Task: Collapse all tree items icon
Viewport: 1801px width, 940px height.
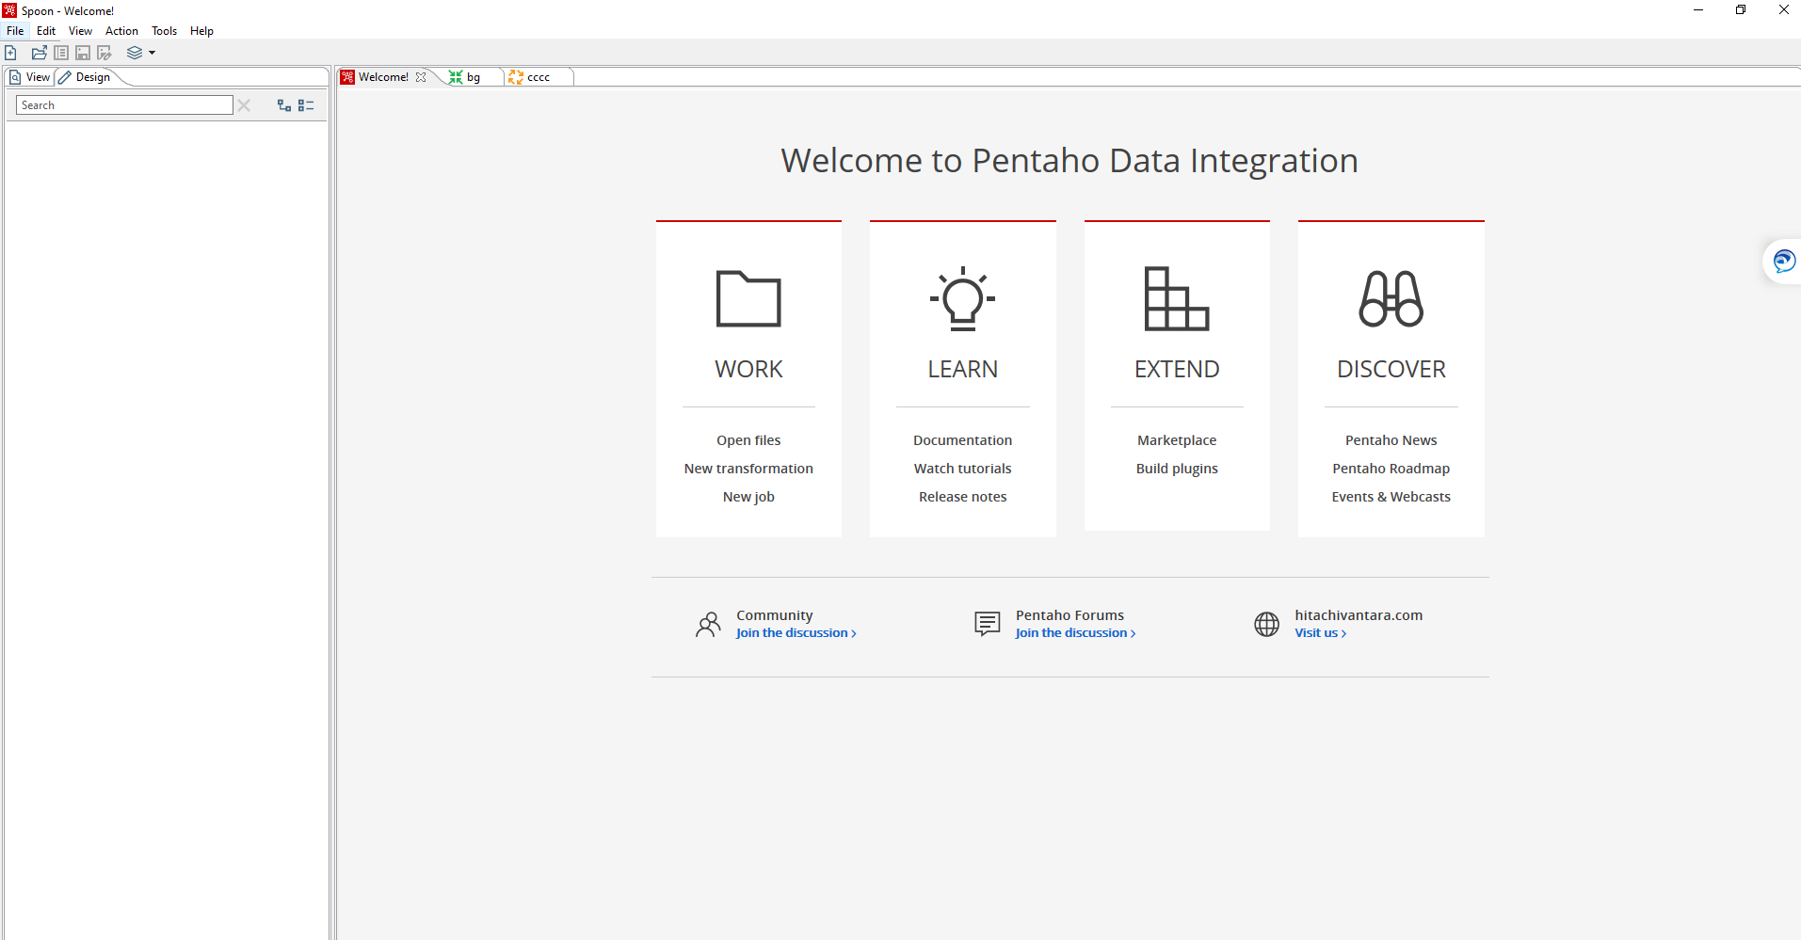Action: coord(306,105)
